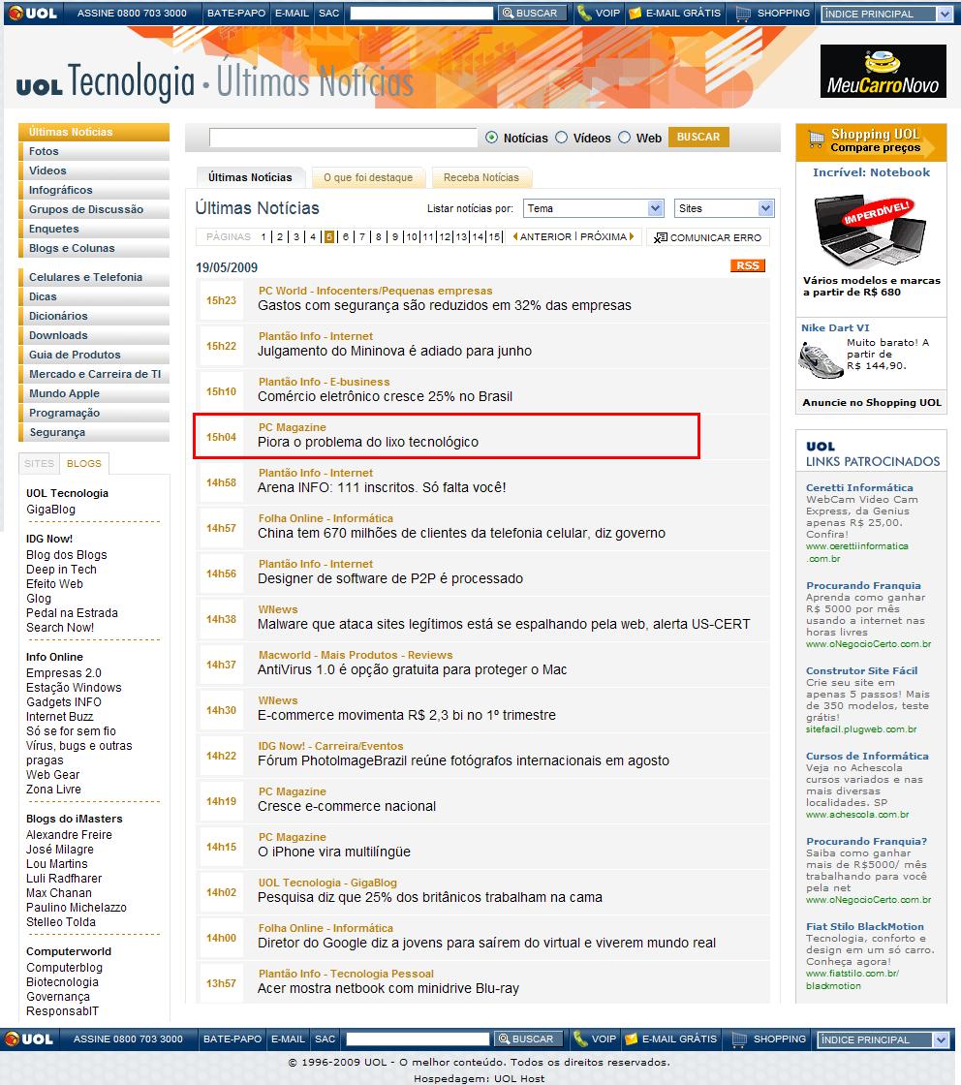The image size is (961, 1085).
Task: Click the Próxima page arrow
Action: (x=632, y=236)
